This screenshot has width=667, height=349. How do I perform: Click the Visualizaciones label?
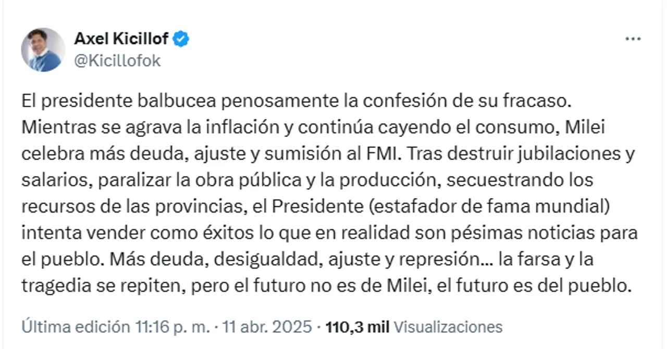[x=448, y=327]
